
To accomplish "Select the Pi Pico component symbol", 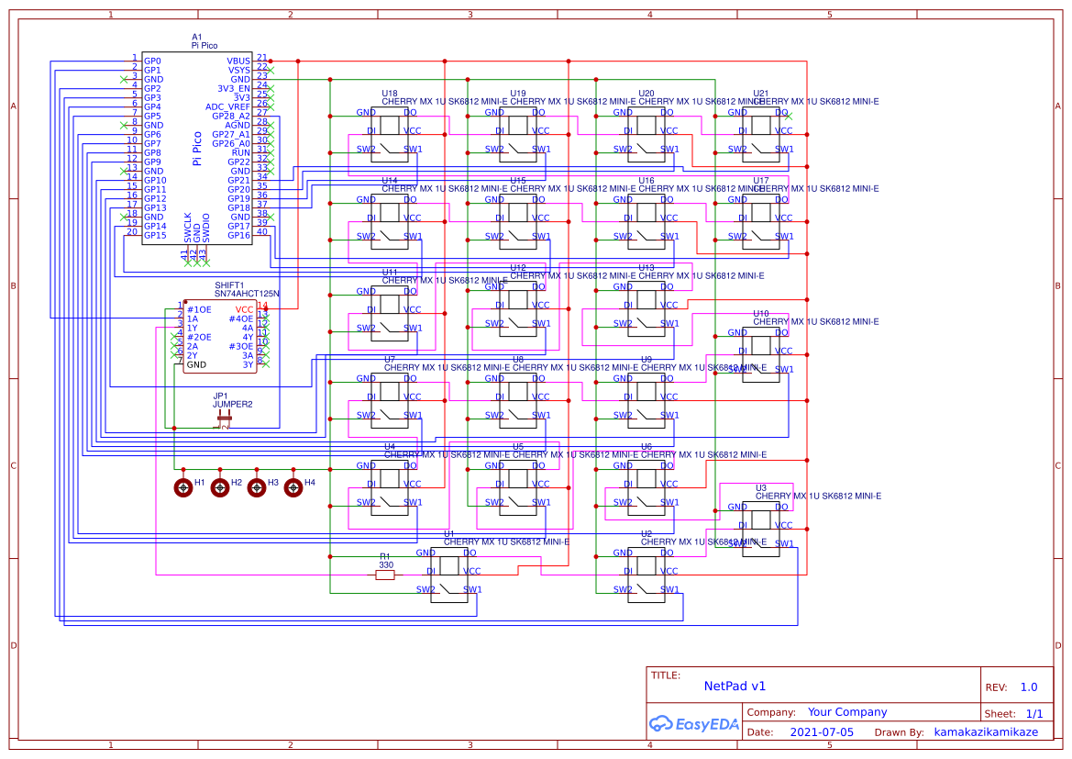I will click(197, 147).
